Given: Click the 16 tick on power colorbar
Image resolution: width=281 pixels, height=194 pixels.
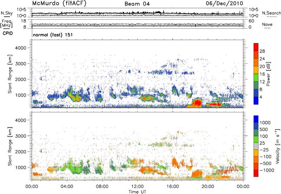Looking at the screenshot, I should 262,74.
